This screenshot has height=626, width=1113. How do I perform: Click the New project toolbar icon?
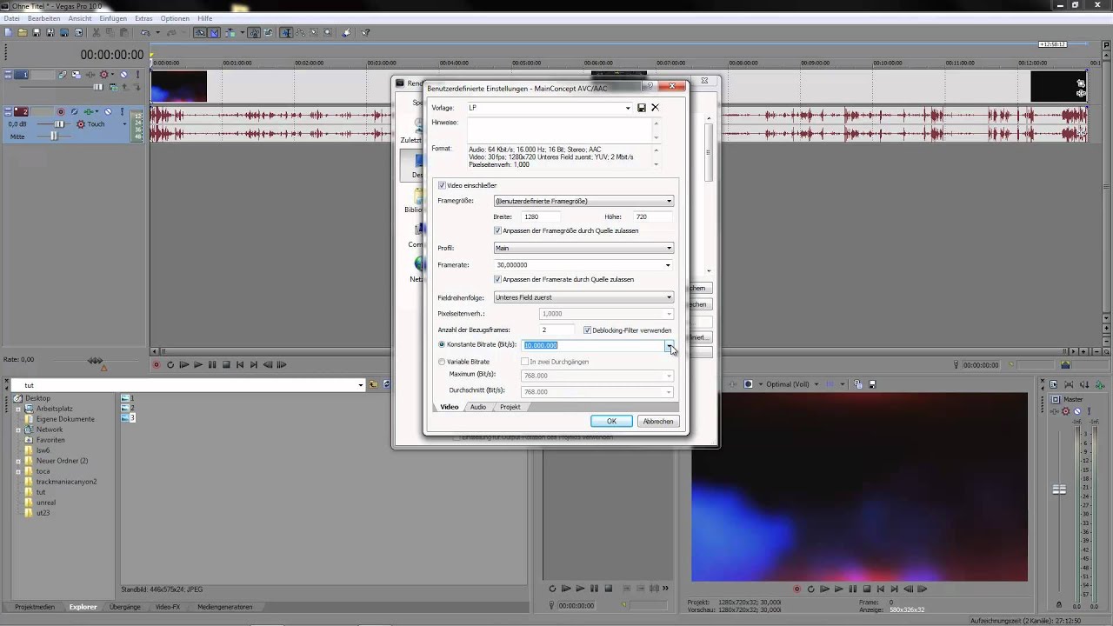point(8,32)
